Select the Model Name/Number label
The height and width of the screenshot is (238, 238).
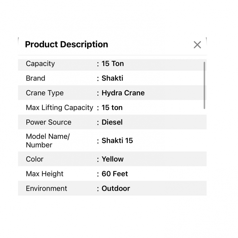click(48, 141)
